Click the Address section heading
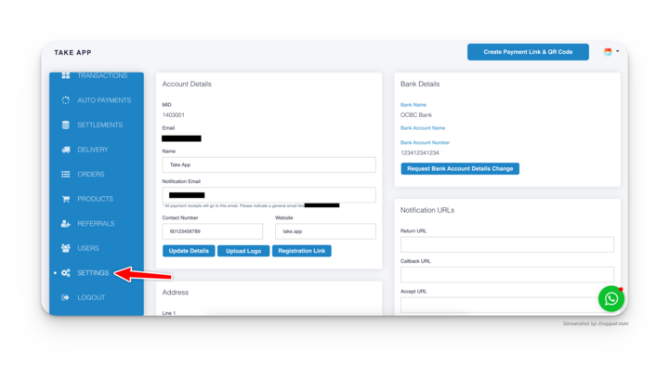Screen dimensions: 669x367 coord(176,293)
